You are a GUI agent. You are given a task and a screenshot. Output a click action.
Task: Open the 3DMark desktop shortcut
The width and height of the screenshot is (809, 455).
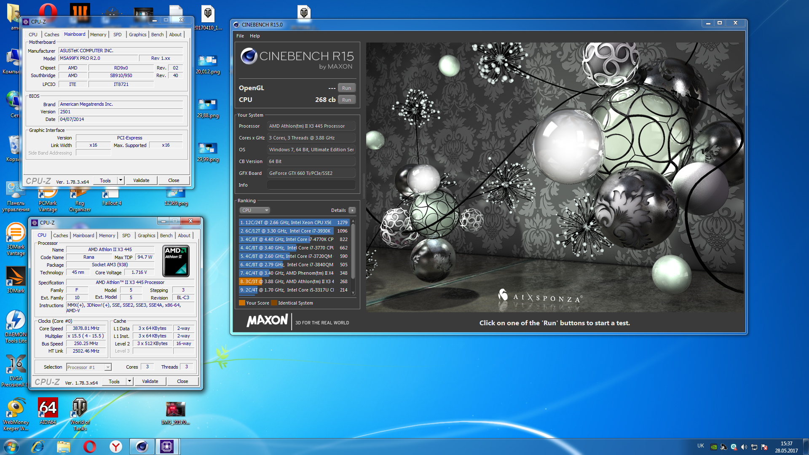16,280
